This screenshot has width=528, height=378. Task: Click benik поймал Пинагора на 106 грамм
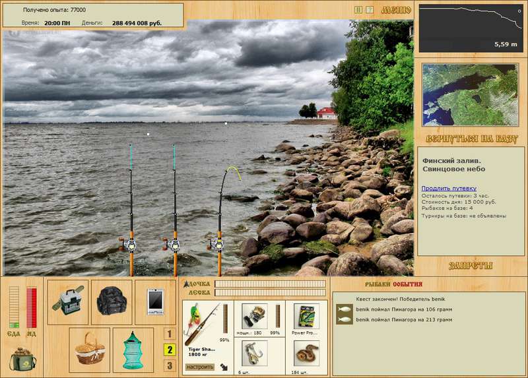point(404,309)
